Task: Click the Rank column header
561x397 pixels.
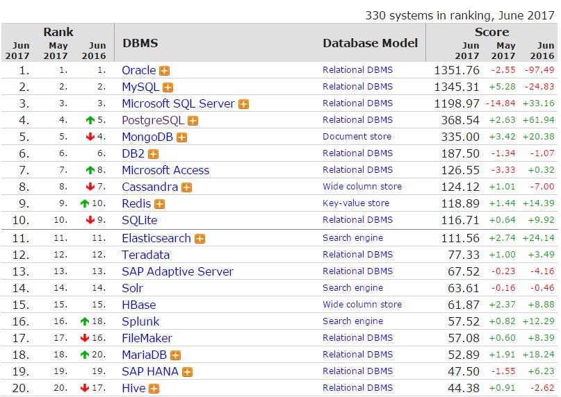Action: (x=58, y=32)
